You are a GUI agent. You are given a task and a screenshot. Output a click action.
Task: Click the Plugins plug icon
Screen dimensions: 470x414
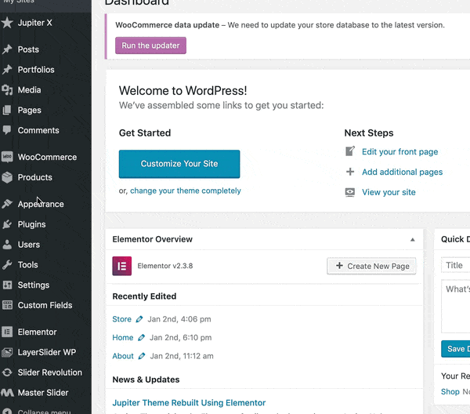point(7,224)
